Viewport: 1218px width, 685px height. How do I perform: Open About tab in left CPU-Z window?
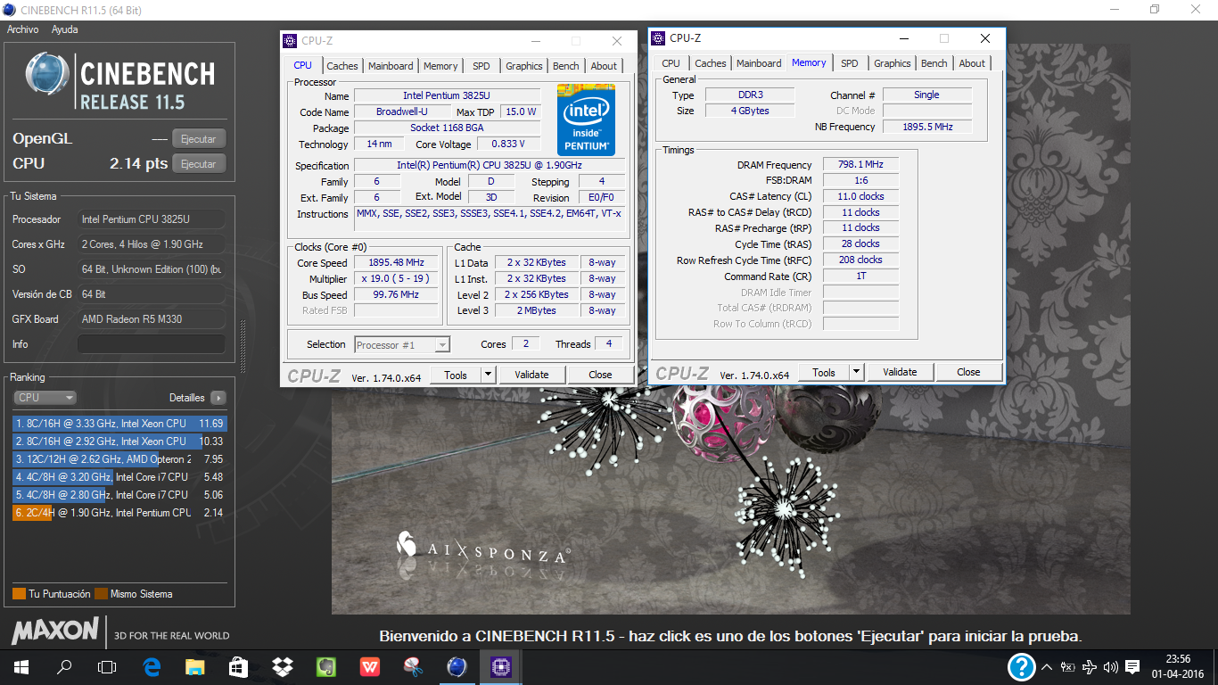(604, 66)
